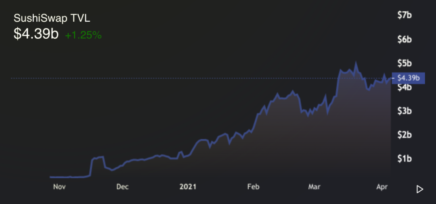Click the Mar date label
Screen dimensions: 436x204
[x=314, y=187]
